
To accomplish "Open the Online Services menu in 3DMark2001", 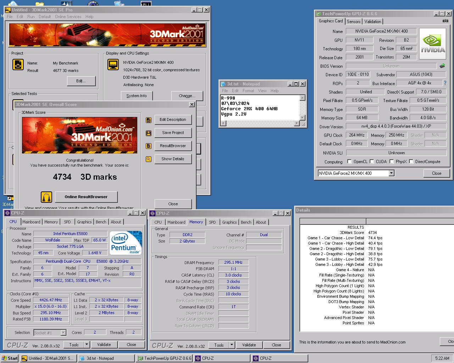I will (x=68, y=17).
